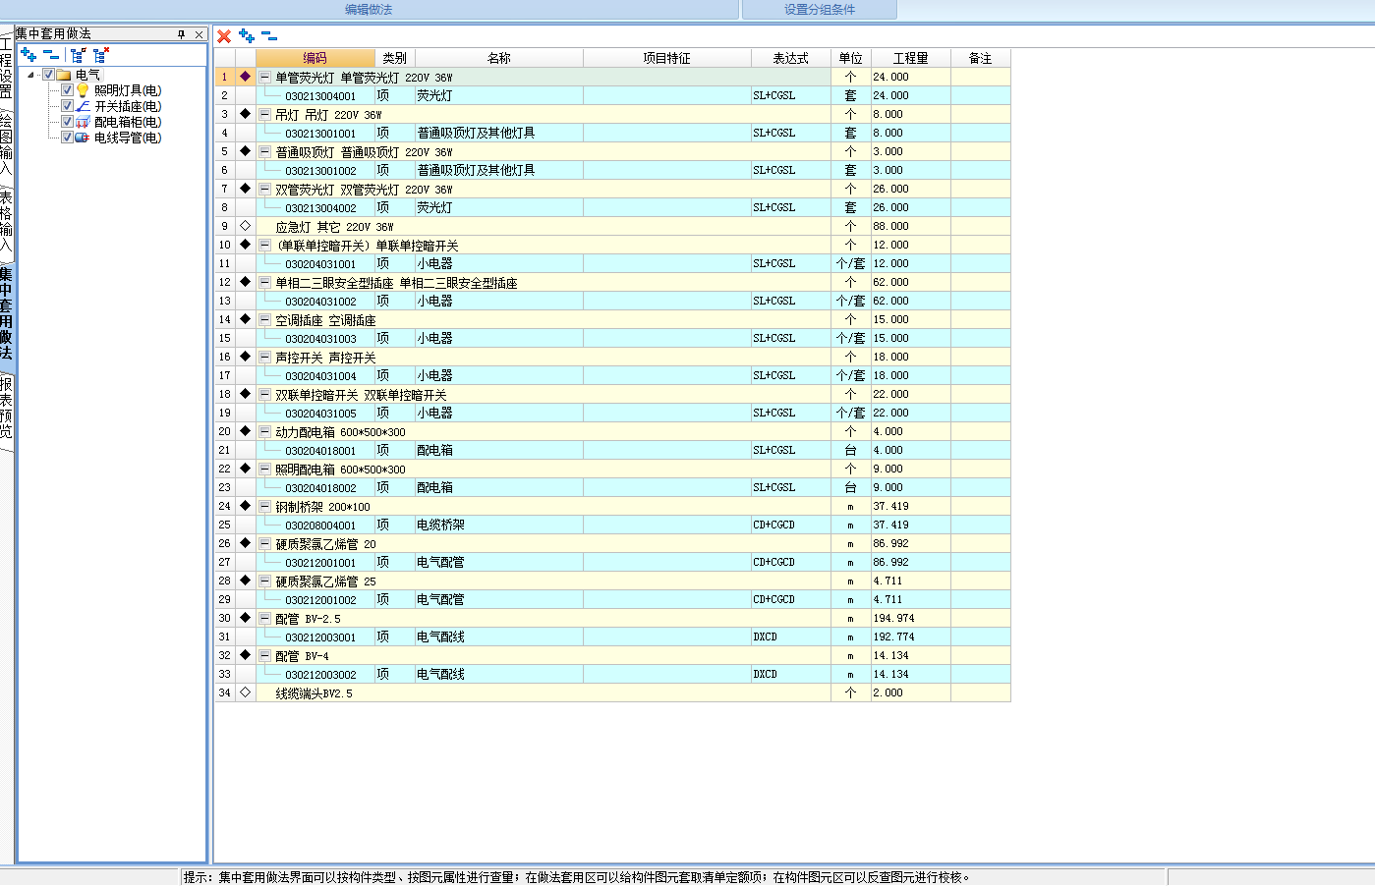Image resolution: width=1375 pixels, height=886 pixels.
Task: Click the conduit icon for 电线导管
Action: coord(84,138)
